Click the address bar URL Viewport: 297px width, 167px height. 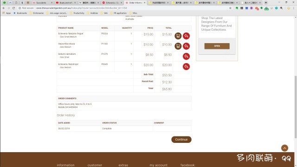82,8
